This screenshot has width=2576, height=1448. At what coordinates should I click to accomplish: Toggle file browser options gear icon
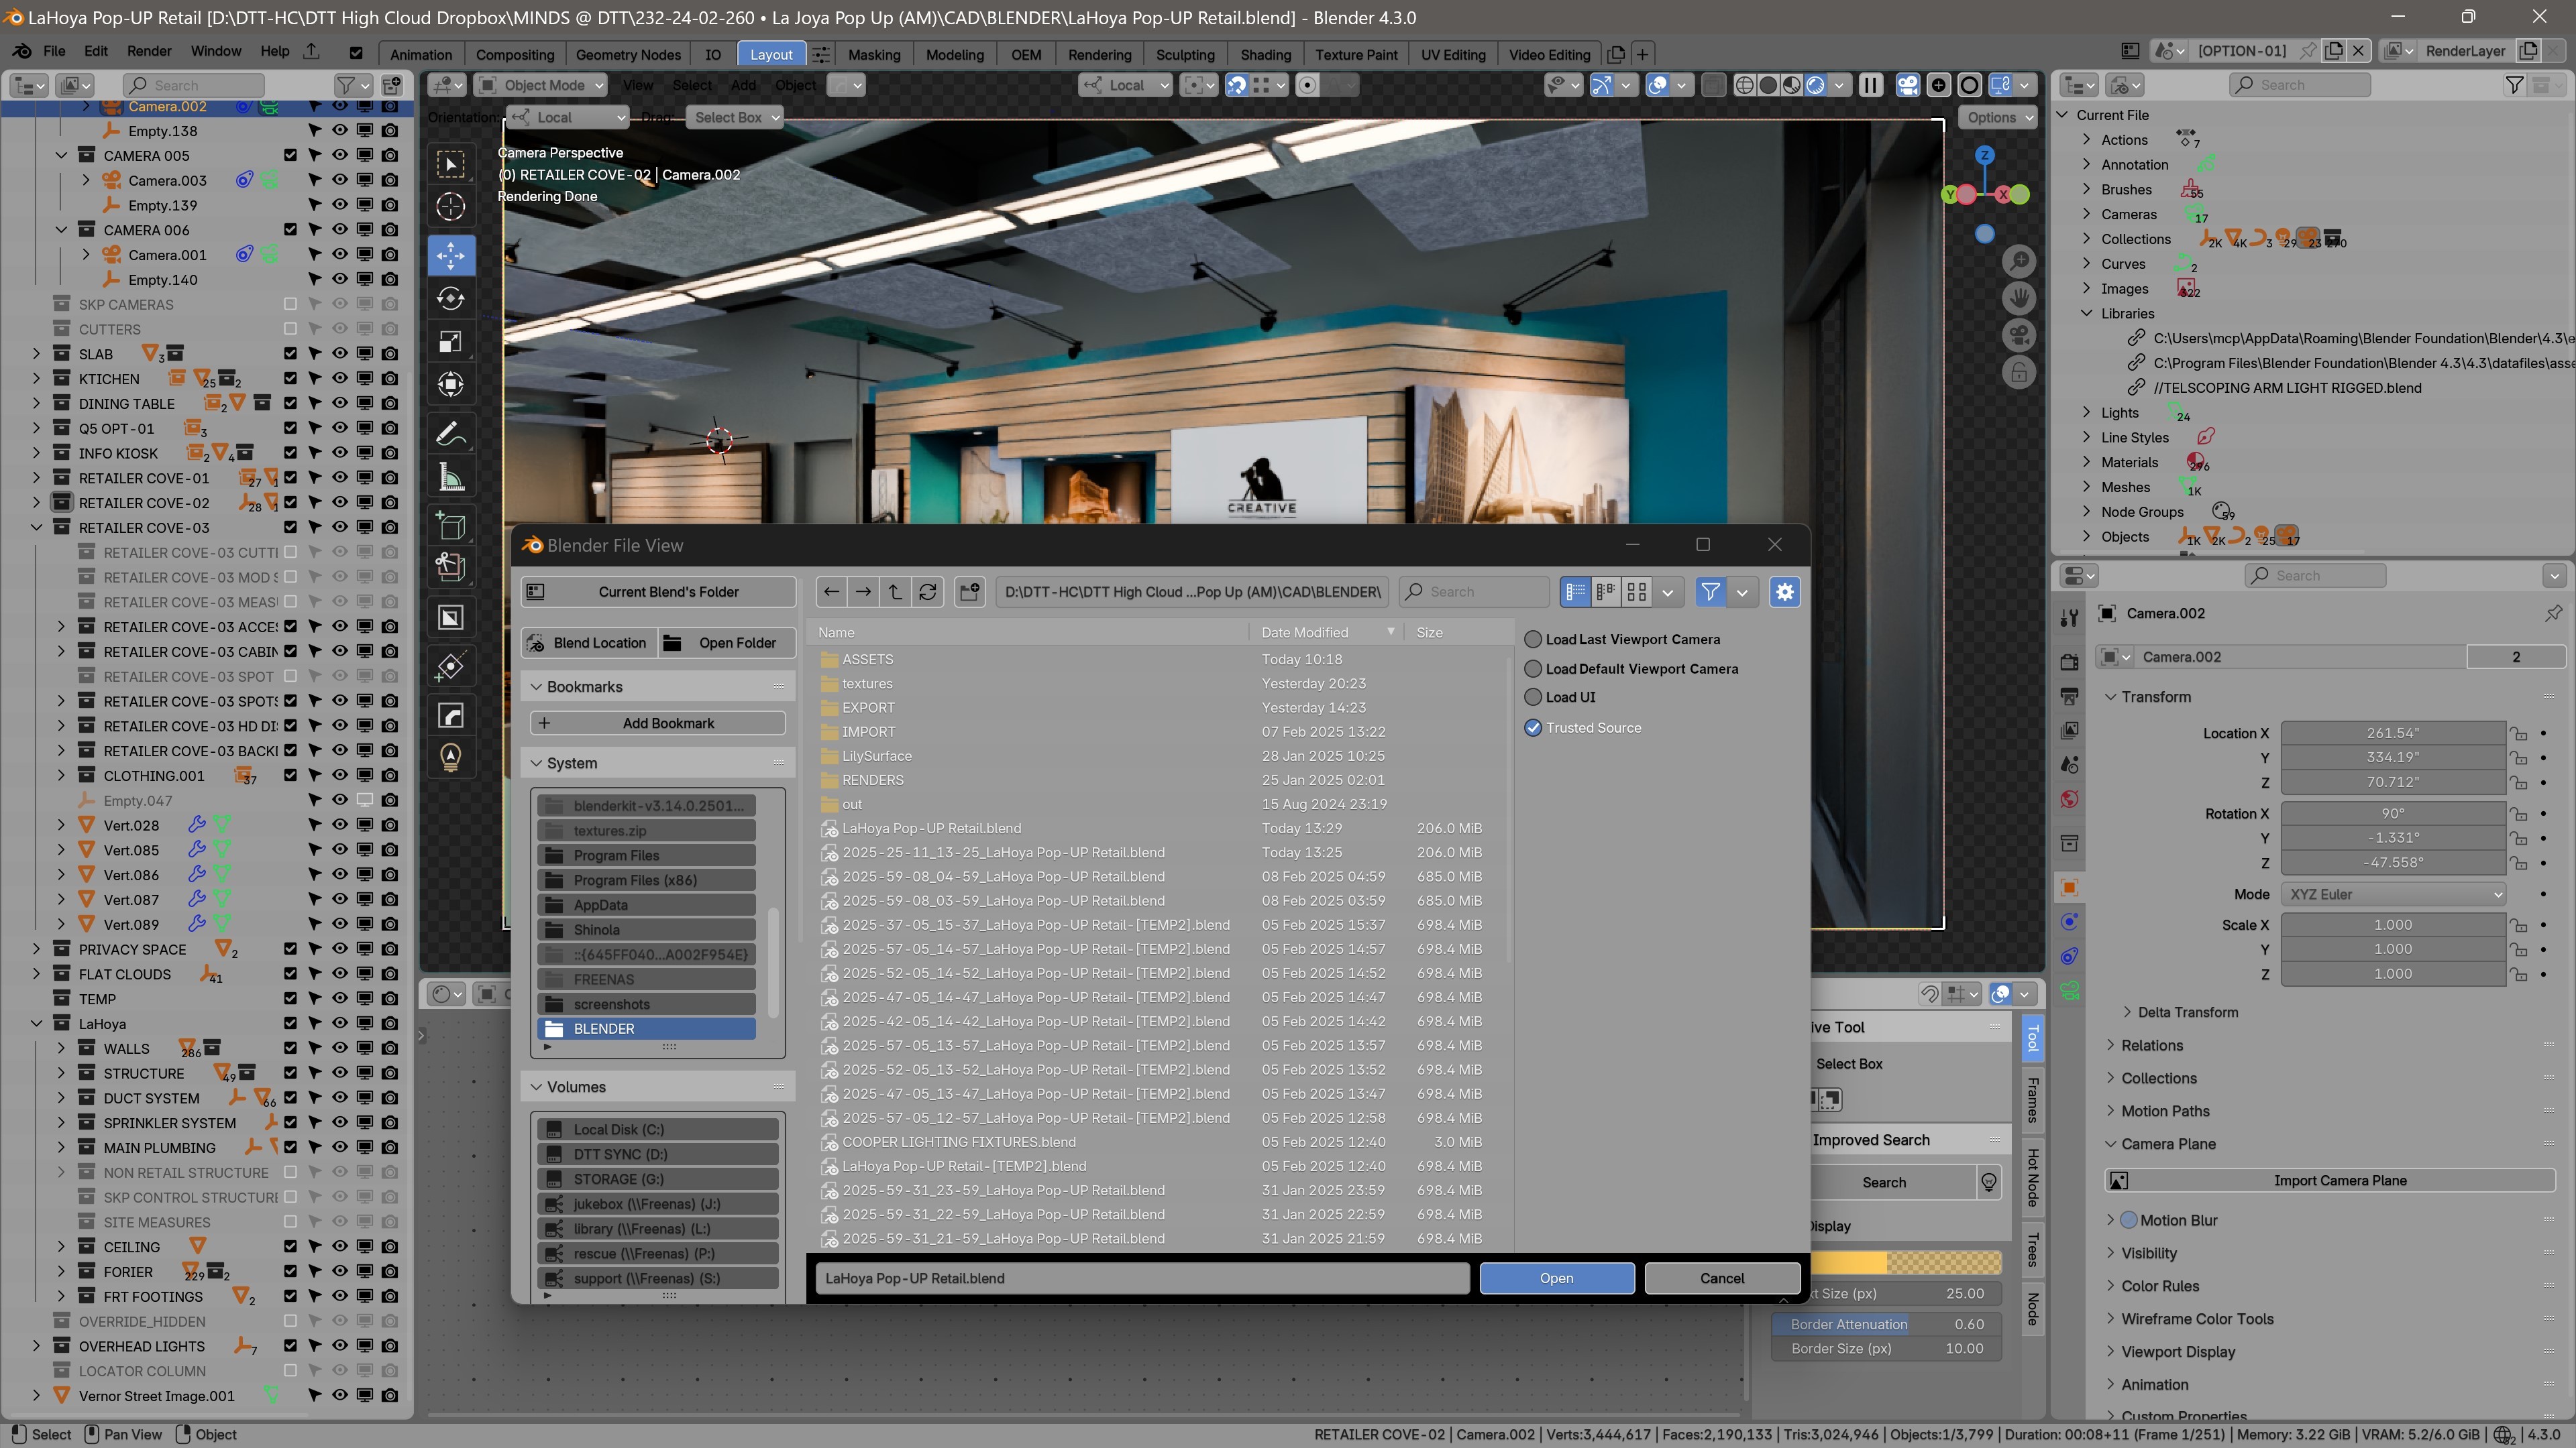(1785, 591)
